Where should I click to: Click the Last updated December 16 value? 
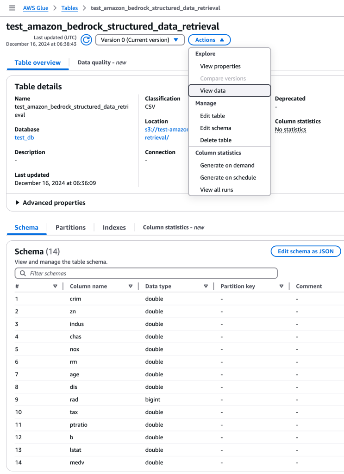coord(55,183)
